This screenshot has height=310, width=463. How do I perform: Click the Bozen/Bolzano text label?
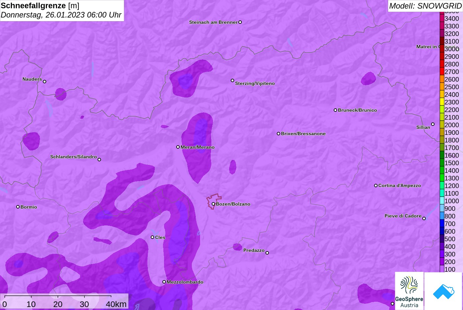(233, 204)
